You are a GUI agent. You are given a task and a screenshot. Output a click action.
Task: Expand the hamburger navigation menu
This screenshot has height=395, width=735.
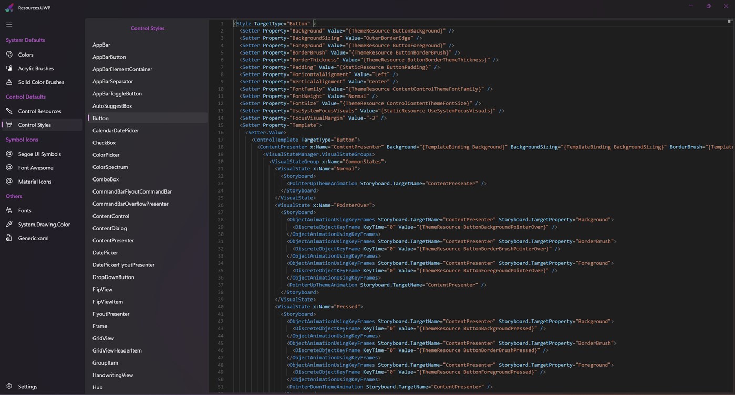[x=9, y=24]
